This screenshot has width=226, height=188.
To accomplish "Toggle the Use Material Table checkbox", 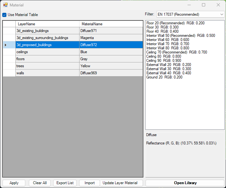I will tap(4, 15).
